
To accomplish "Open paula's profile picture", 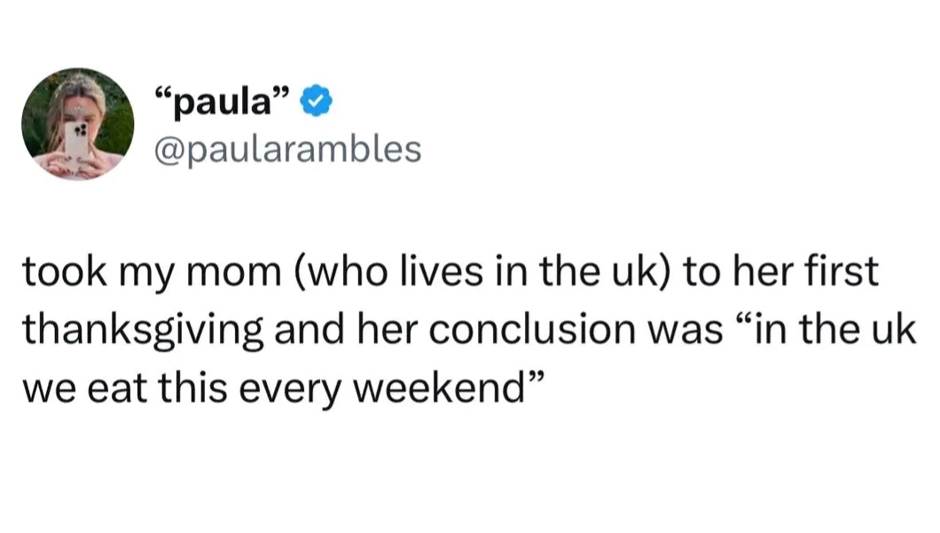I will [x=78, y=124].
